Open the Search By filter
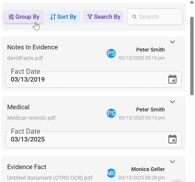The image size is (195, 182). tap(103, 17)
